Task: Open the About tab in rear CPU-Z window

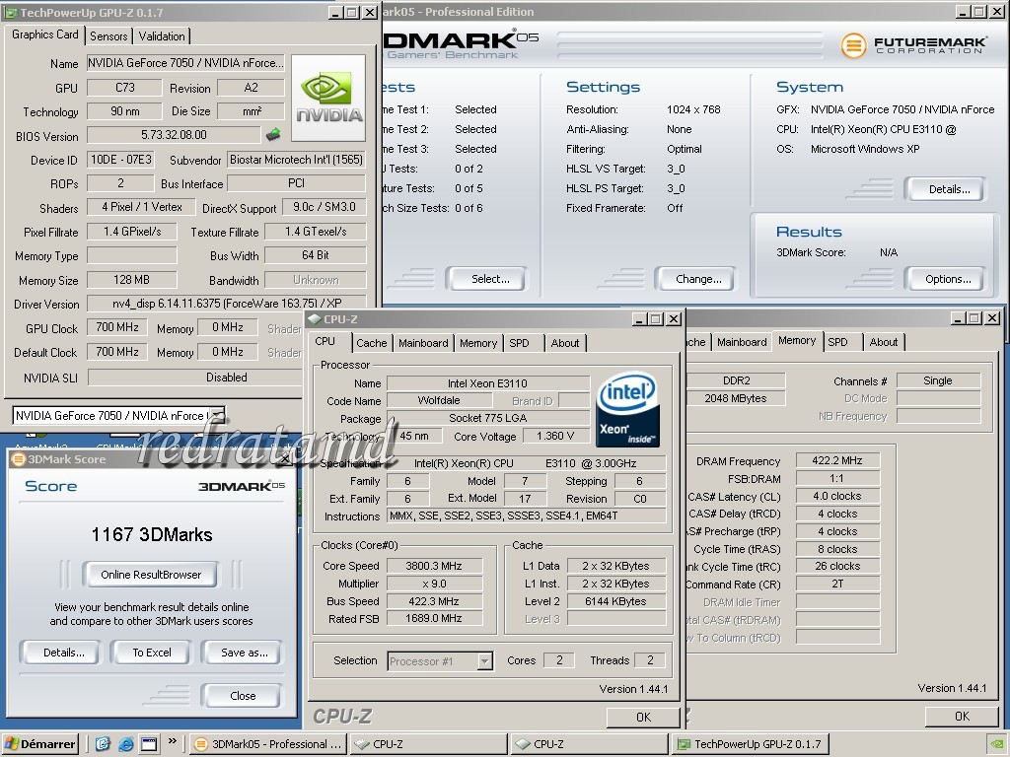Action: pyautogui.click(x=884, y=342)
